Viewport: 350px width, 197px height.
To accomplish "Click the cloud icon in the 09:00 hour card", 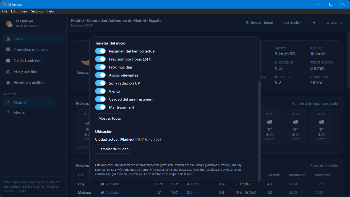I will coord(322,122).
